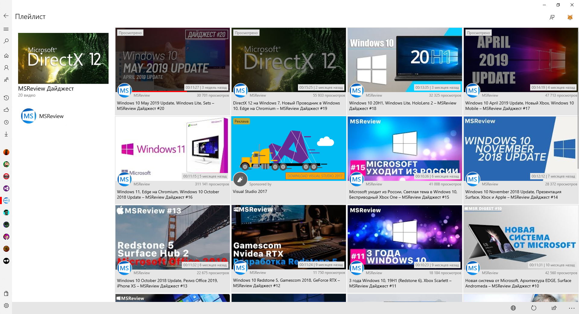Open the search magnifier in the sidebar
The height and width of the screenshot is (314, 579).
pyautogui.click(x=6, y=41)
